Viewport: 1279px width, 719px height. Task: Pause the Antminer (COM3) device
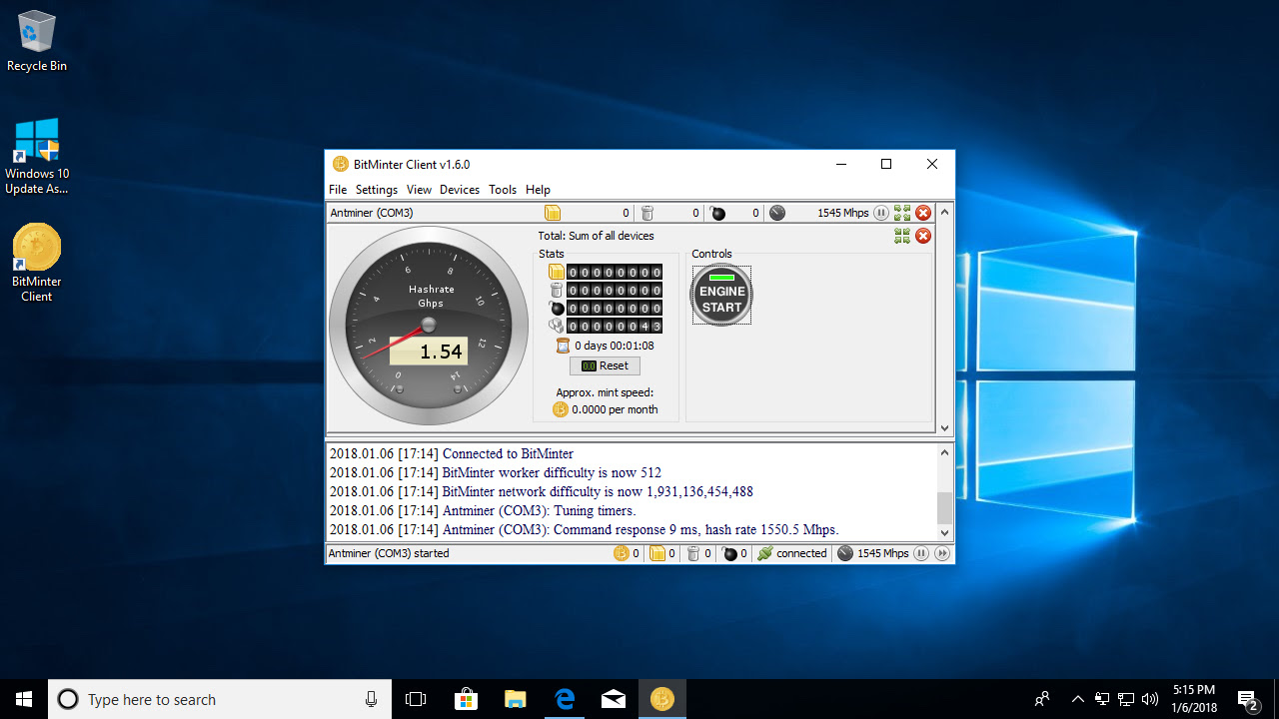pos(880,213)
